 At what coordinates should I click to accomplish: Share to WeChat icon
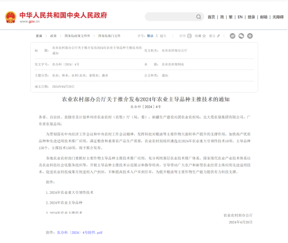(x=241, y=36)
